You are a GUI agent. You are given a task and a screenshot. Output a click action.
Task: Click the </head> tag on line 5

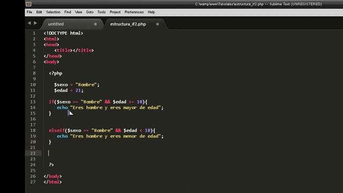click(x=53, y=56)
